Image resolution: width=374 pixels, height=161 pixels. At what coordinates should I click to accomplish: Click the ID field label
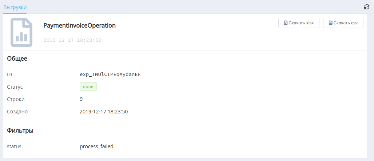[9, 75]
